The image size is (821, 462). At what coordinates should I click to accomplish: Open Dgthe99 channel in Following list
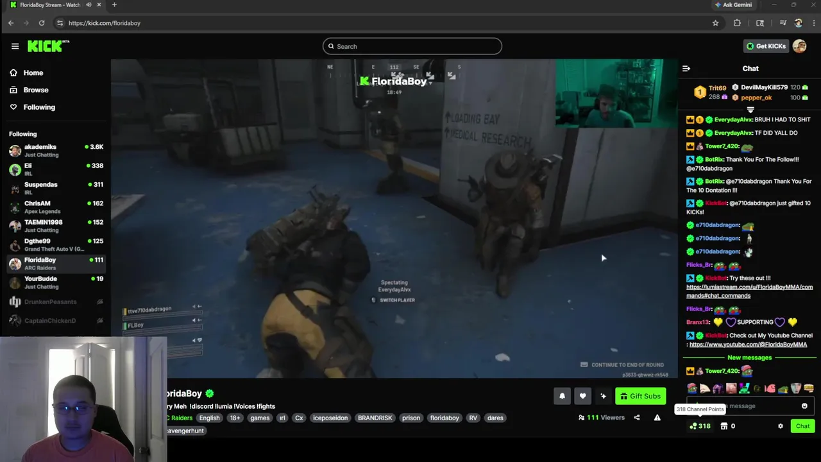(56, 244)
